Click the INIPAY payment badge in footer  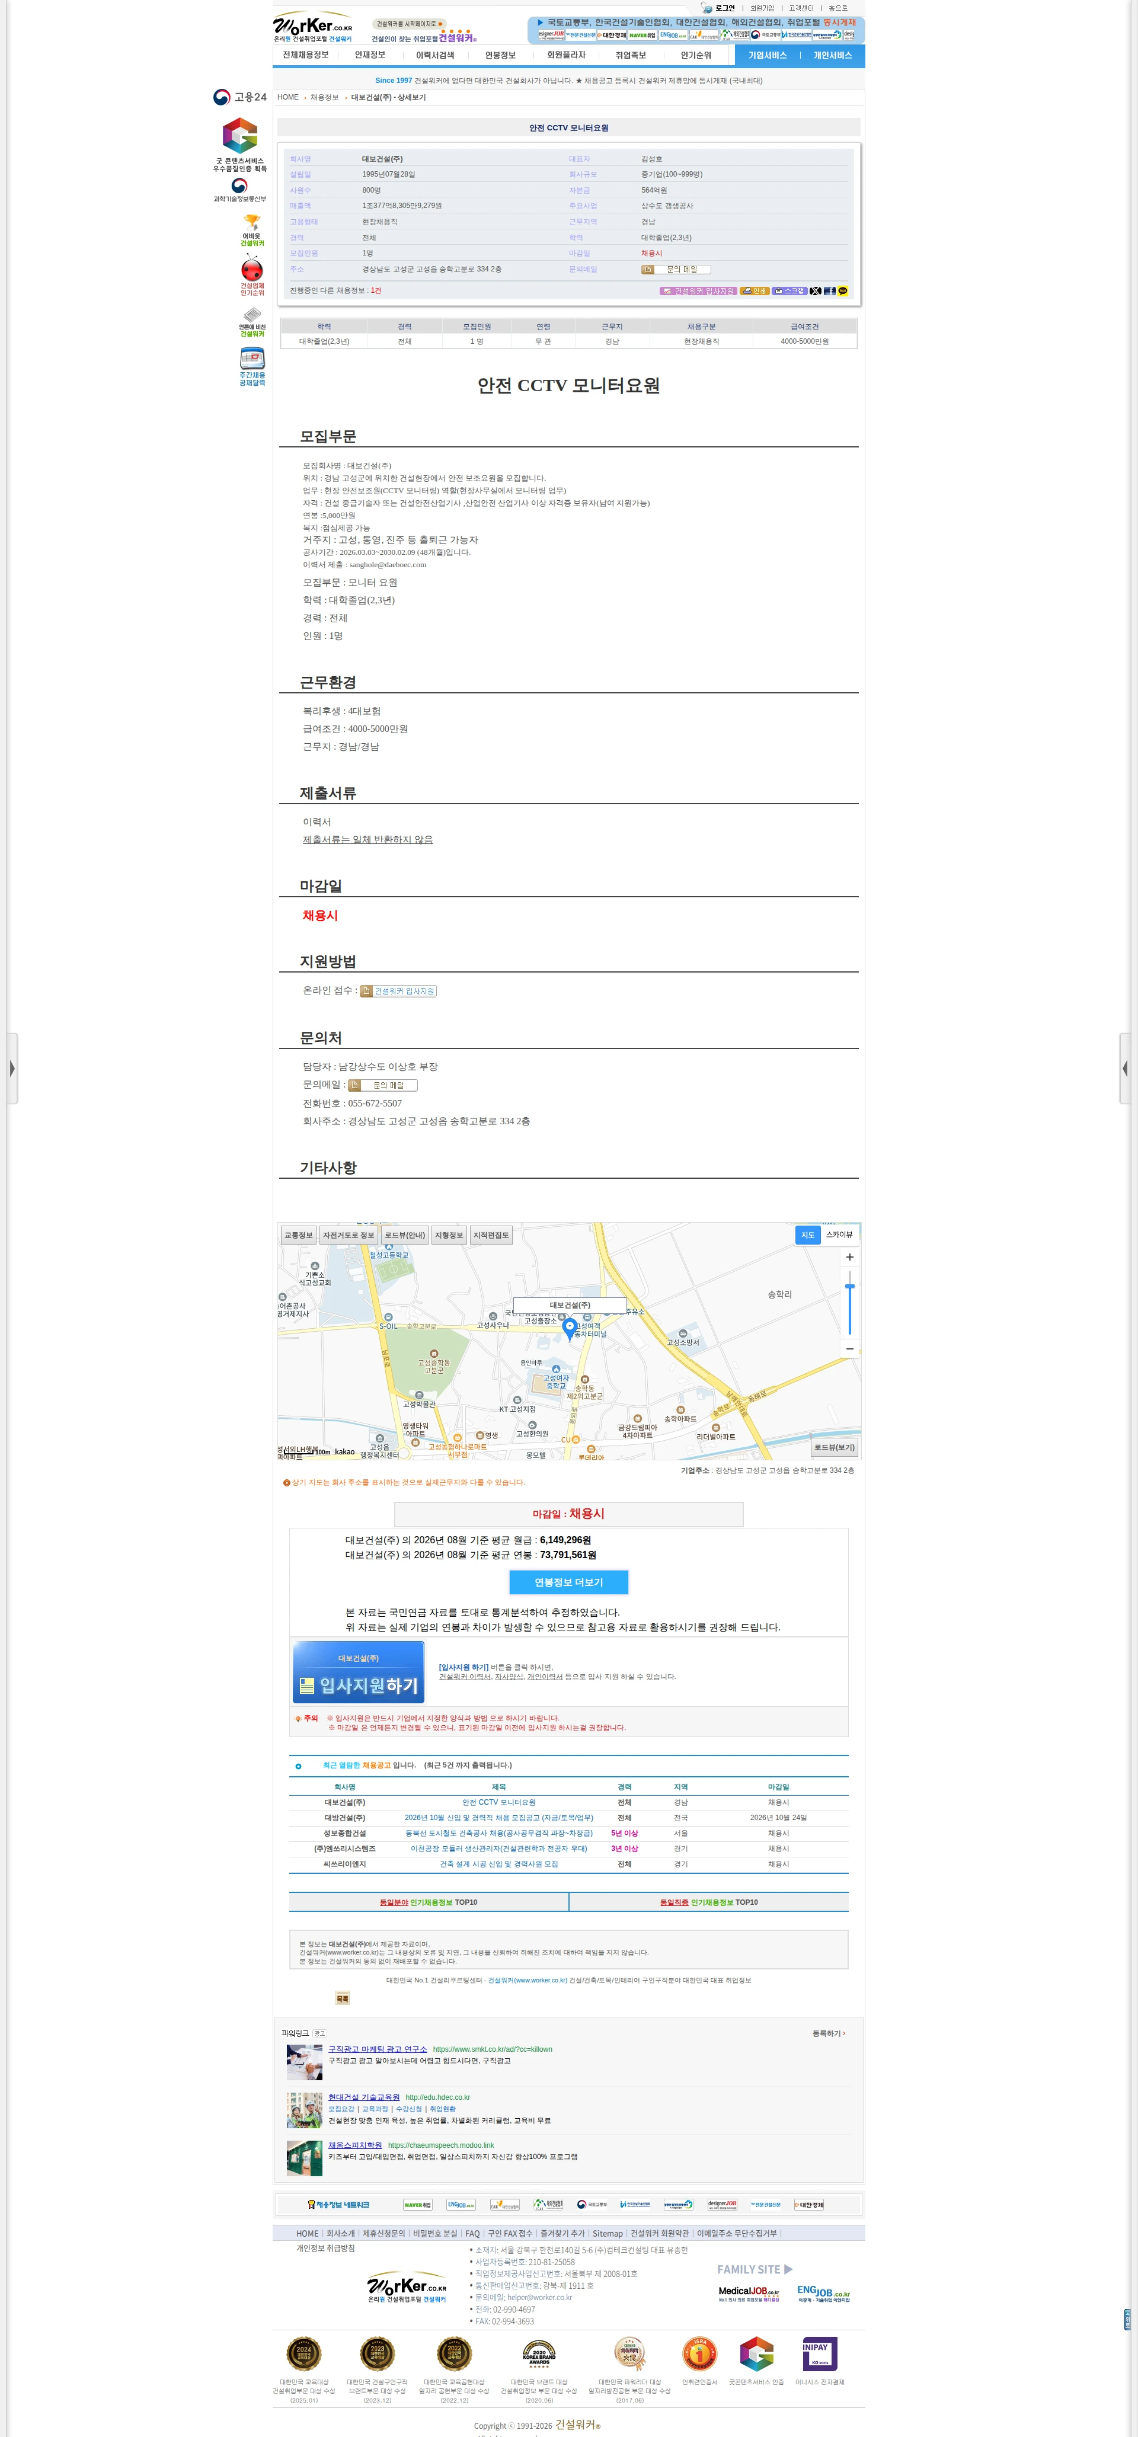pos(819,2354)
